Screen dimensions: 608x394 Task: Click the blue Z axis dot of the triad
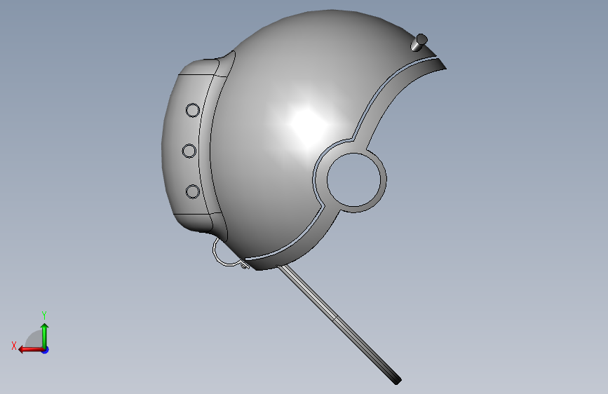coord(46,350)
